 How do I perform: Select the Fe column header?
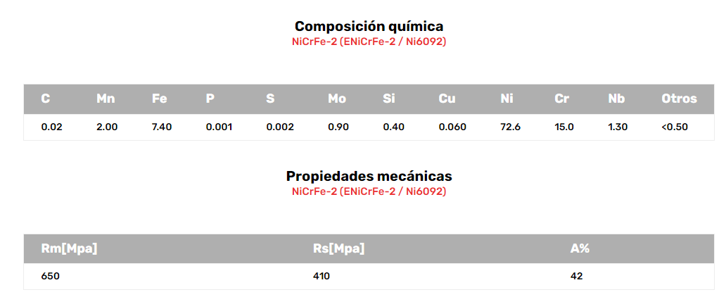click(160, 99)
